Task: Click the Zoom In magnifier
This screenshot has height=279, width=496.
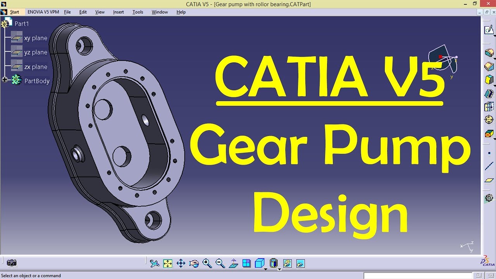Action: tap(207, 263)
